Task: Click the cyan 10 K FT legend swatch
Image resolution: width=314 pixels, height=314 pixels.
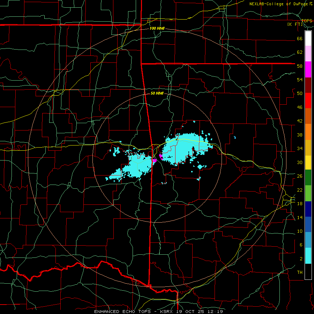Action: coord(308,256)
